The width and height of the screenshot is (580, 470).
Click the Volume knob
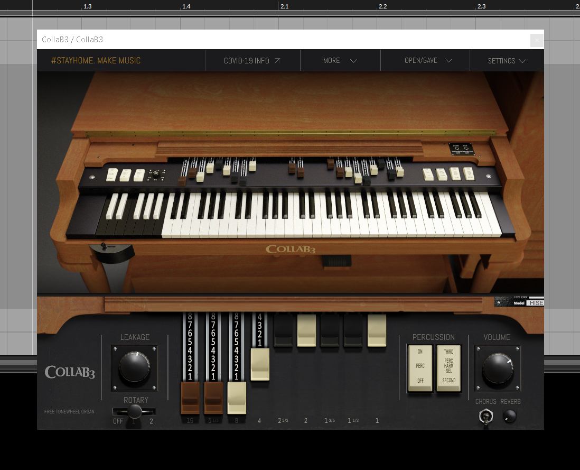pyautogui.click(x=498, y=368)
